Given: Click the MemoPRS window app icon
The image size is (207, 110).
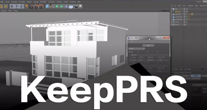Looking at the screenshot, I should [129, 38].
